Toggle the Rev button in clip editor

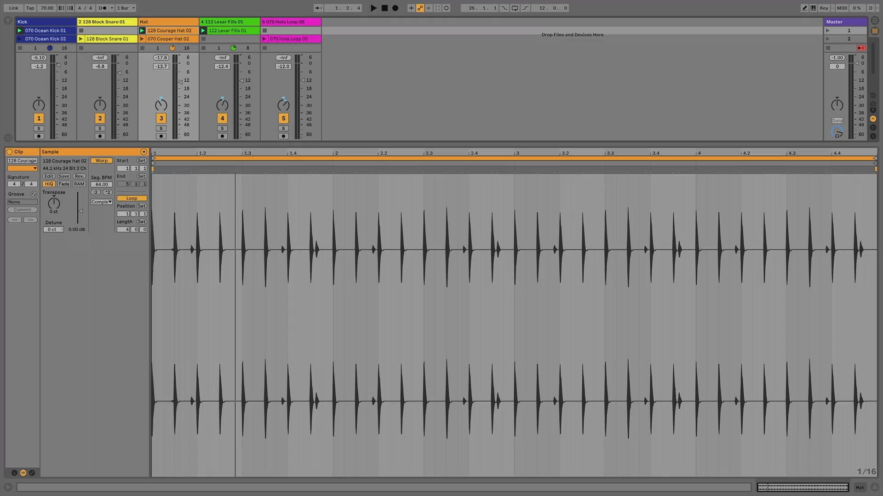pyautogui.click(x=80, y=175)
